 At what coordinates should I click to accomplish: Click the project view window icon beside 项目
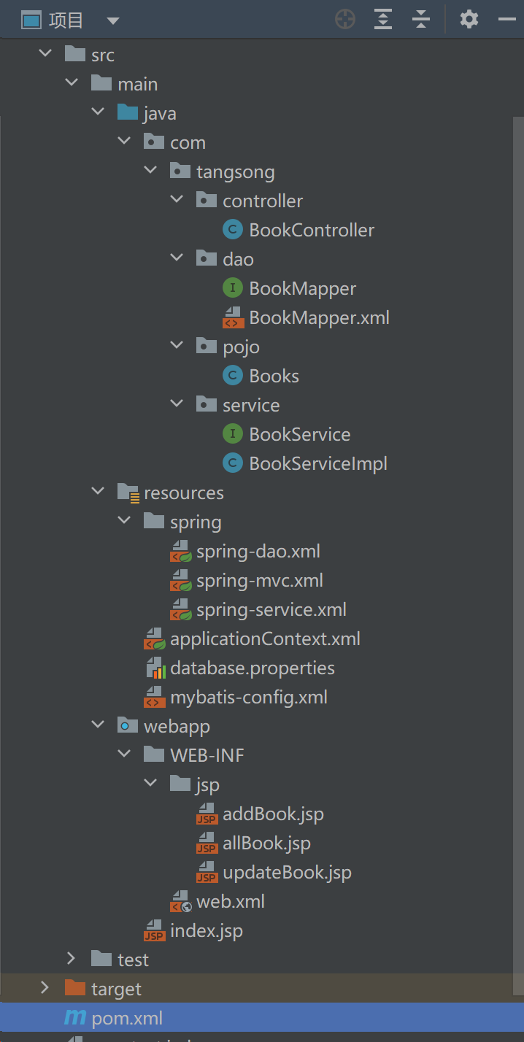pyautogui.click(x=30, y=20)
